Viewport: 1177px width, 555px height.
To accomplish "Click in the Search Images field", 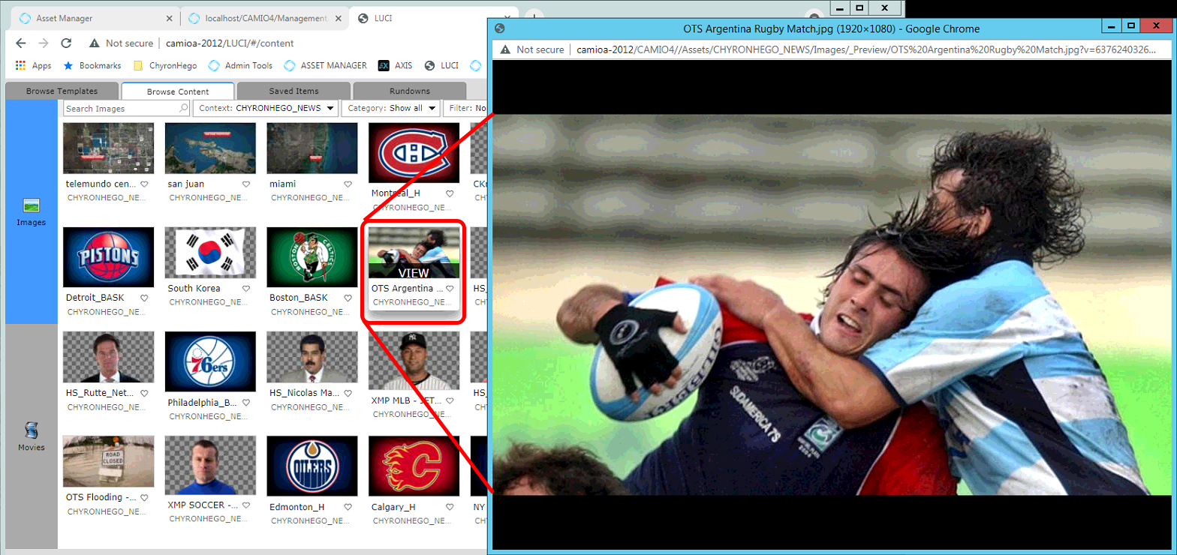I will click(x=120, y=109).
